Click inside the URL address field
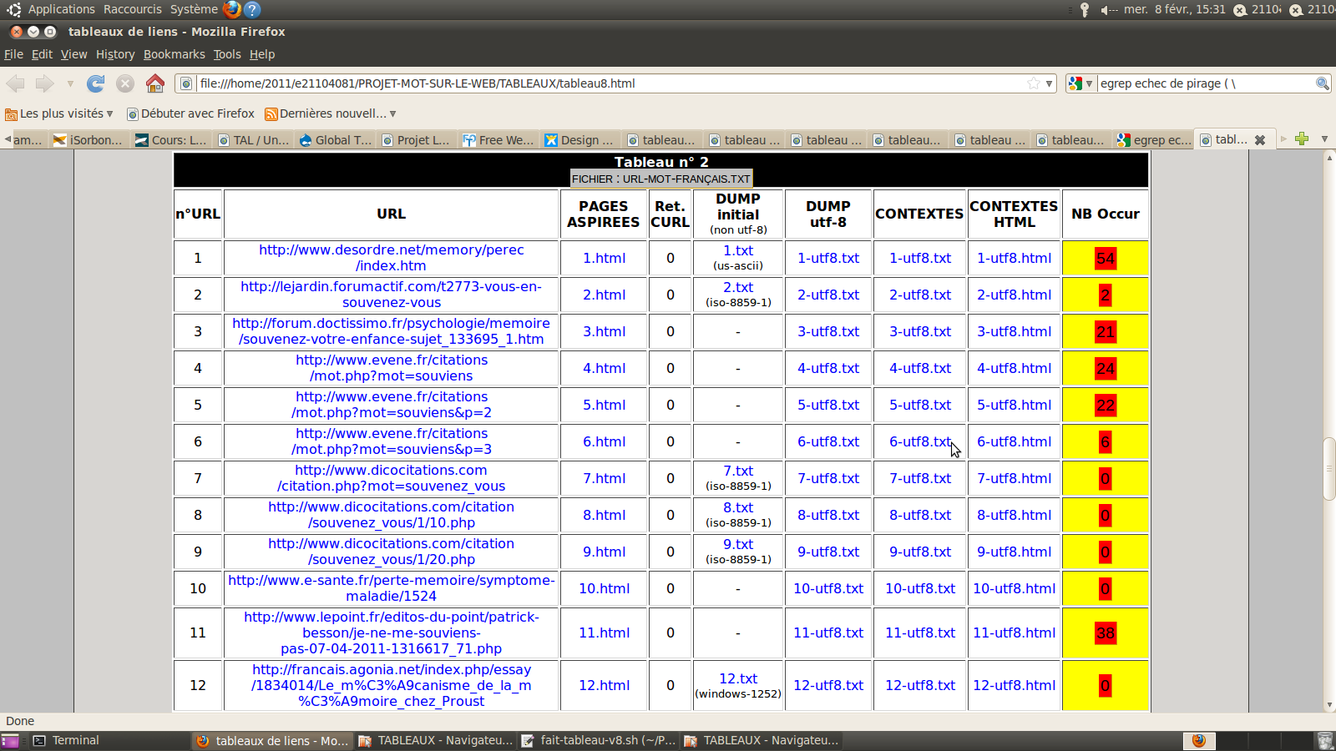This screenshot has height=751, width=1336. click(610, 83)
